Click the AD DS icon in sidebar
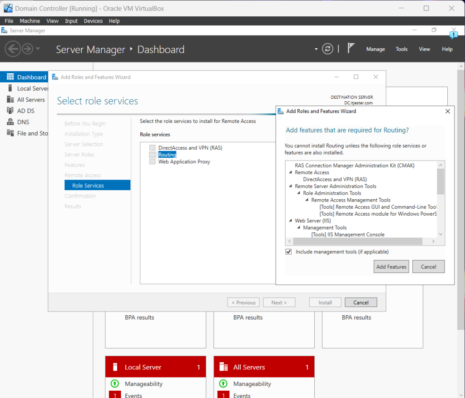Viewport: 465px width, 398px height. click(10, 111)
